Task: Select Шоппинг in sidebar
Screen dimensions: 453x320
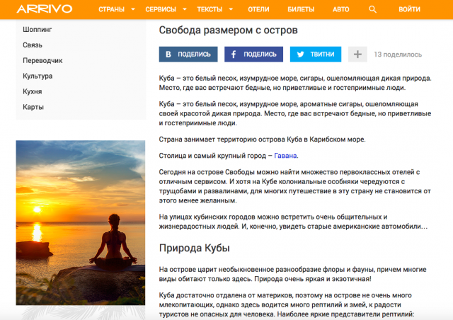Action: (38, 30)
